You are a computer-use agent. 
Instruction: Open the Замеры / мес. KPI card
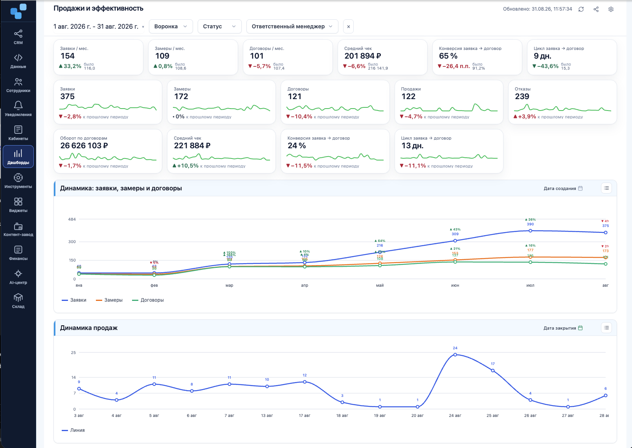(x=193, y=57)
